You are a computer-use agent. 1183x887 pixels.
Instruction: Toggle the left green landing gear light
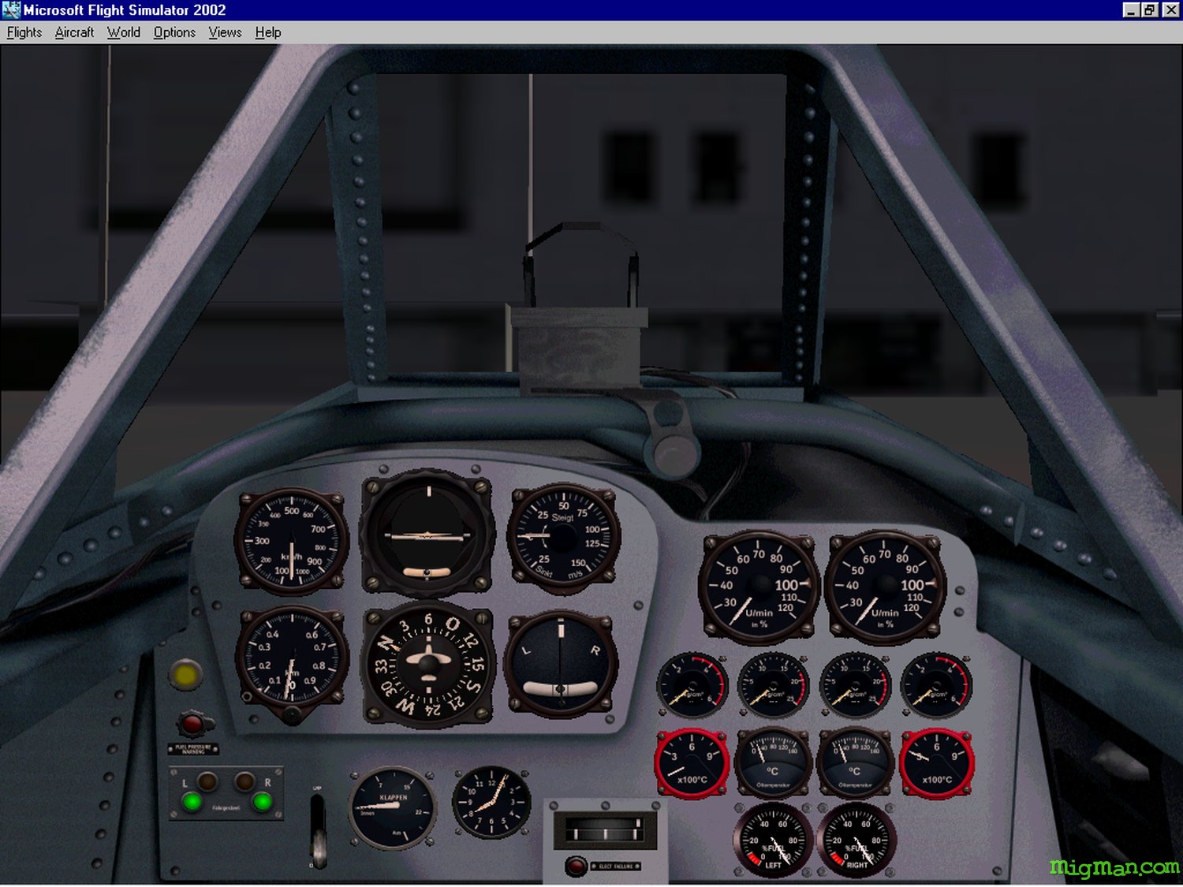click(x=192, y=802)
